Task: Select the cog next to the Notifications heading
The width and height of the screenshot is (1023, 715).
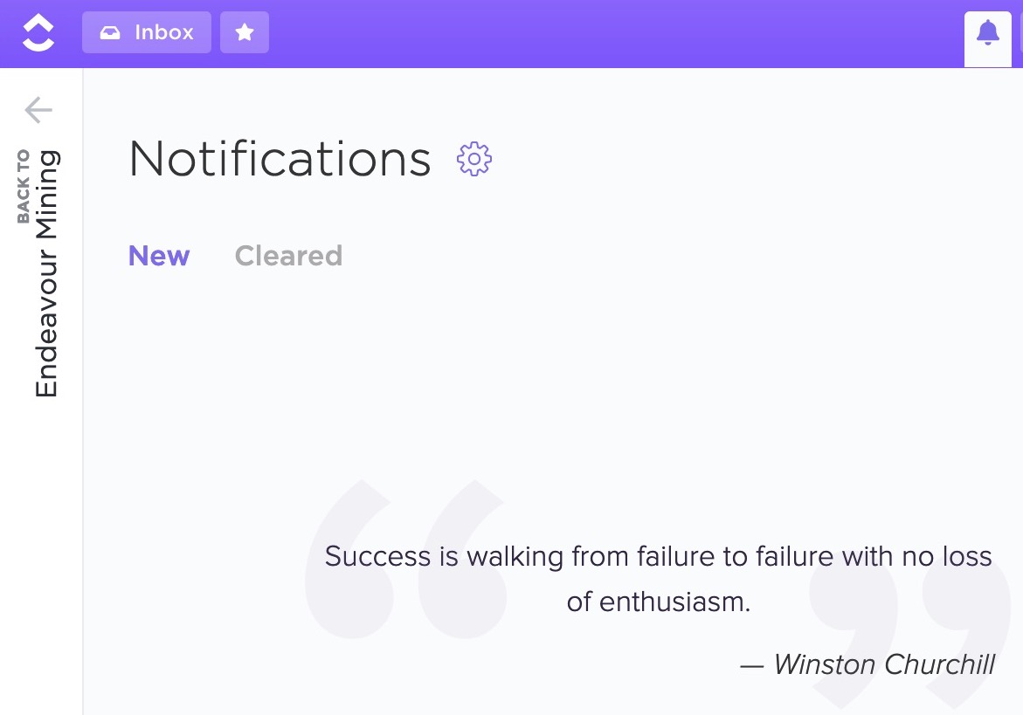Action: (x=473, y=158)
